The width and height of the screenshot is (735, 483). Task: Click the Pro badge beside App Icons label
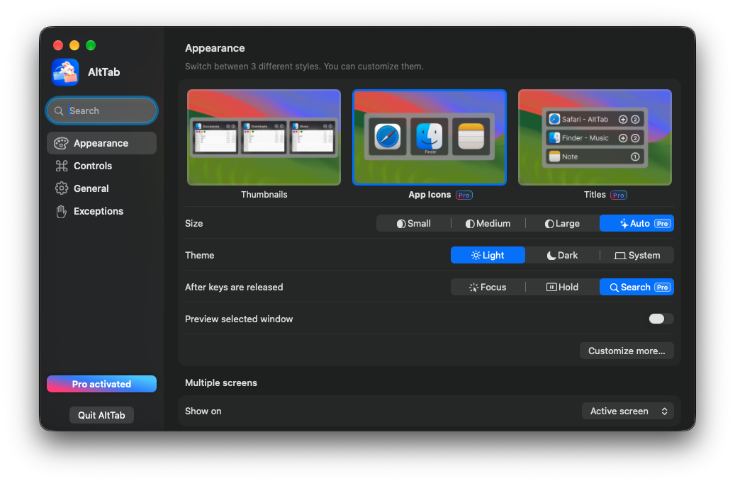pyautogui.click(x=464, y=195)
